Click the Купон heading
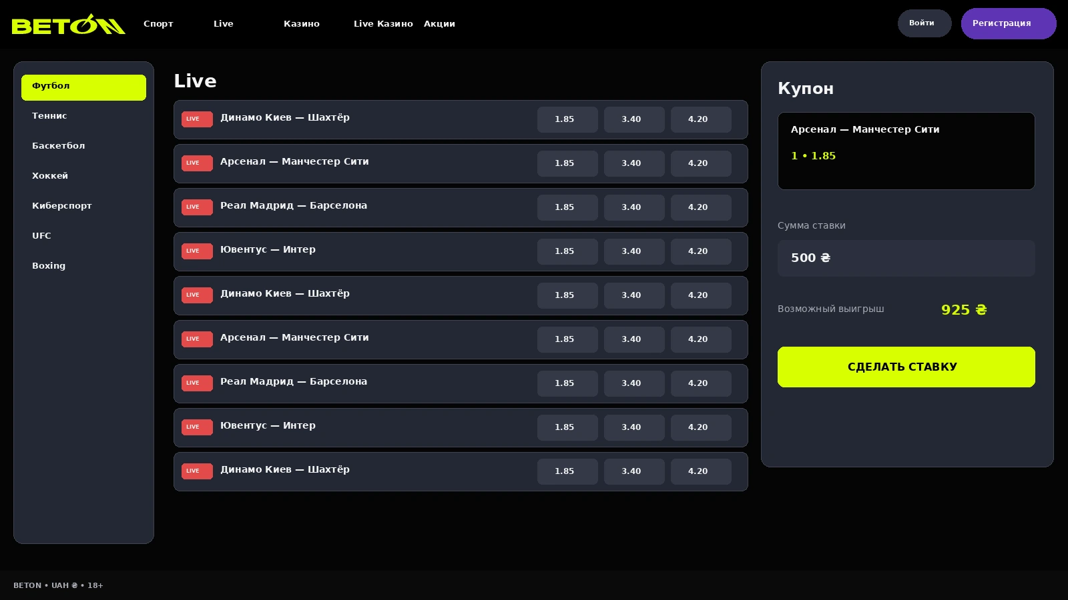The image size is (1068, 600). point(806,89)
